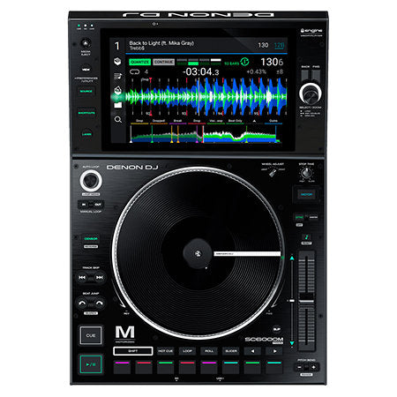Enable the Sync button
This screenshot has height=397, width=397.
(x=299, y=218)
